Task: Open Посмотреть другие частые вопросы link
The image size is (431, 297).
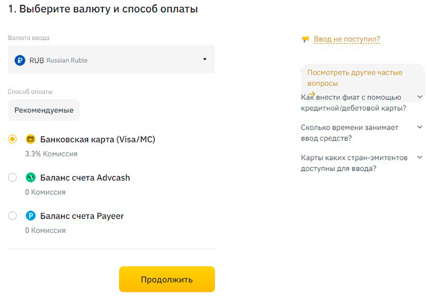Action: (354, 78)
